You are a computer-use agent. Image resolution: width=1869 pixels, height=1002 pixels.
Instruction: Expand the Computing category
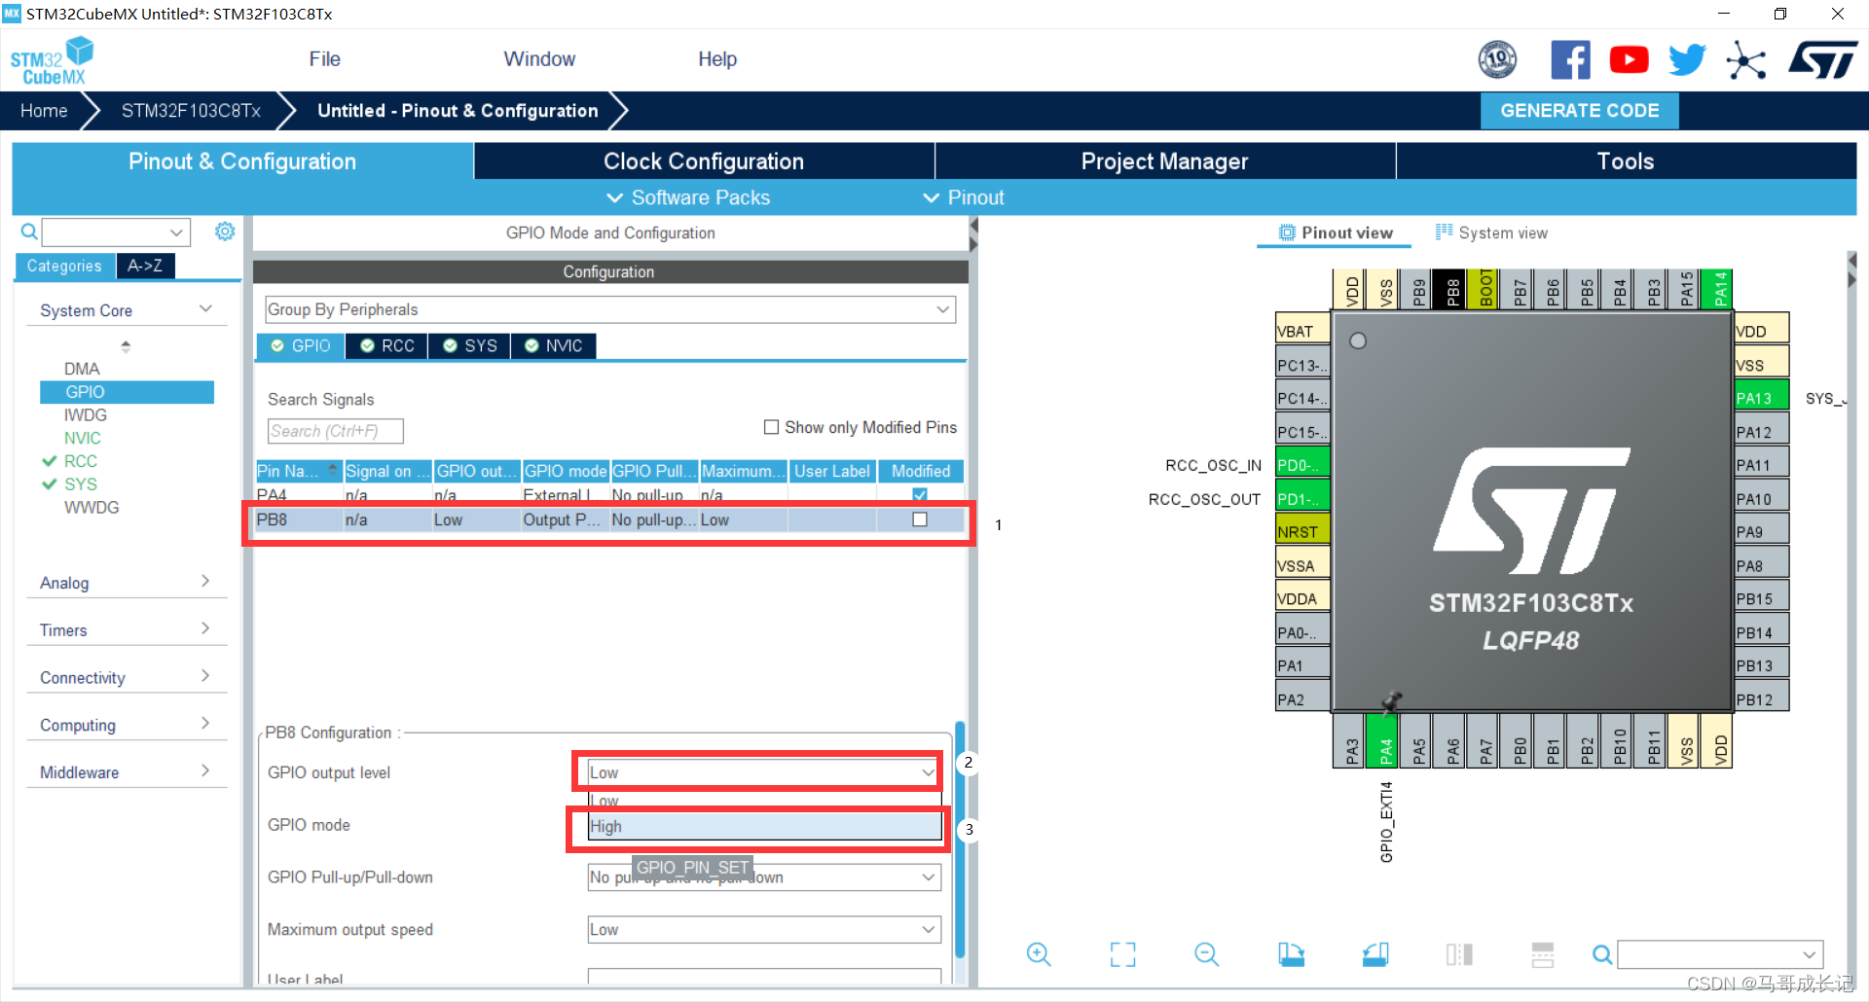pos(127,726)
